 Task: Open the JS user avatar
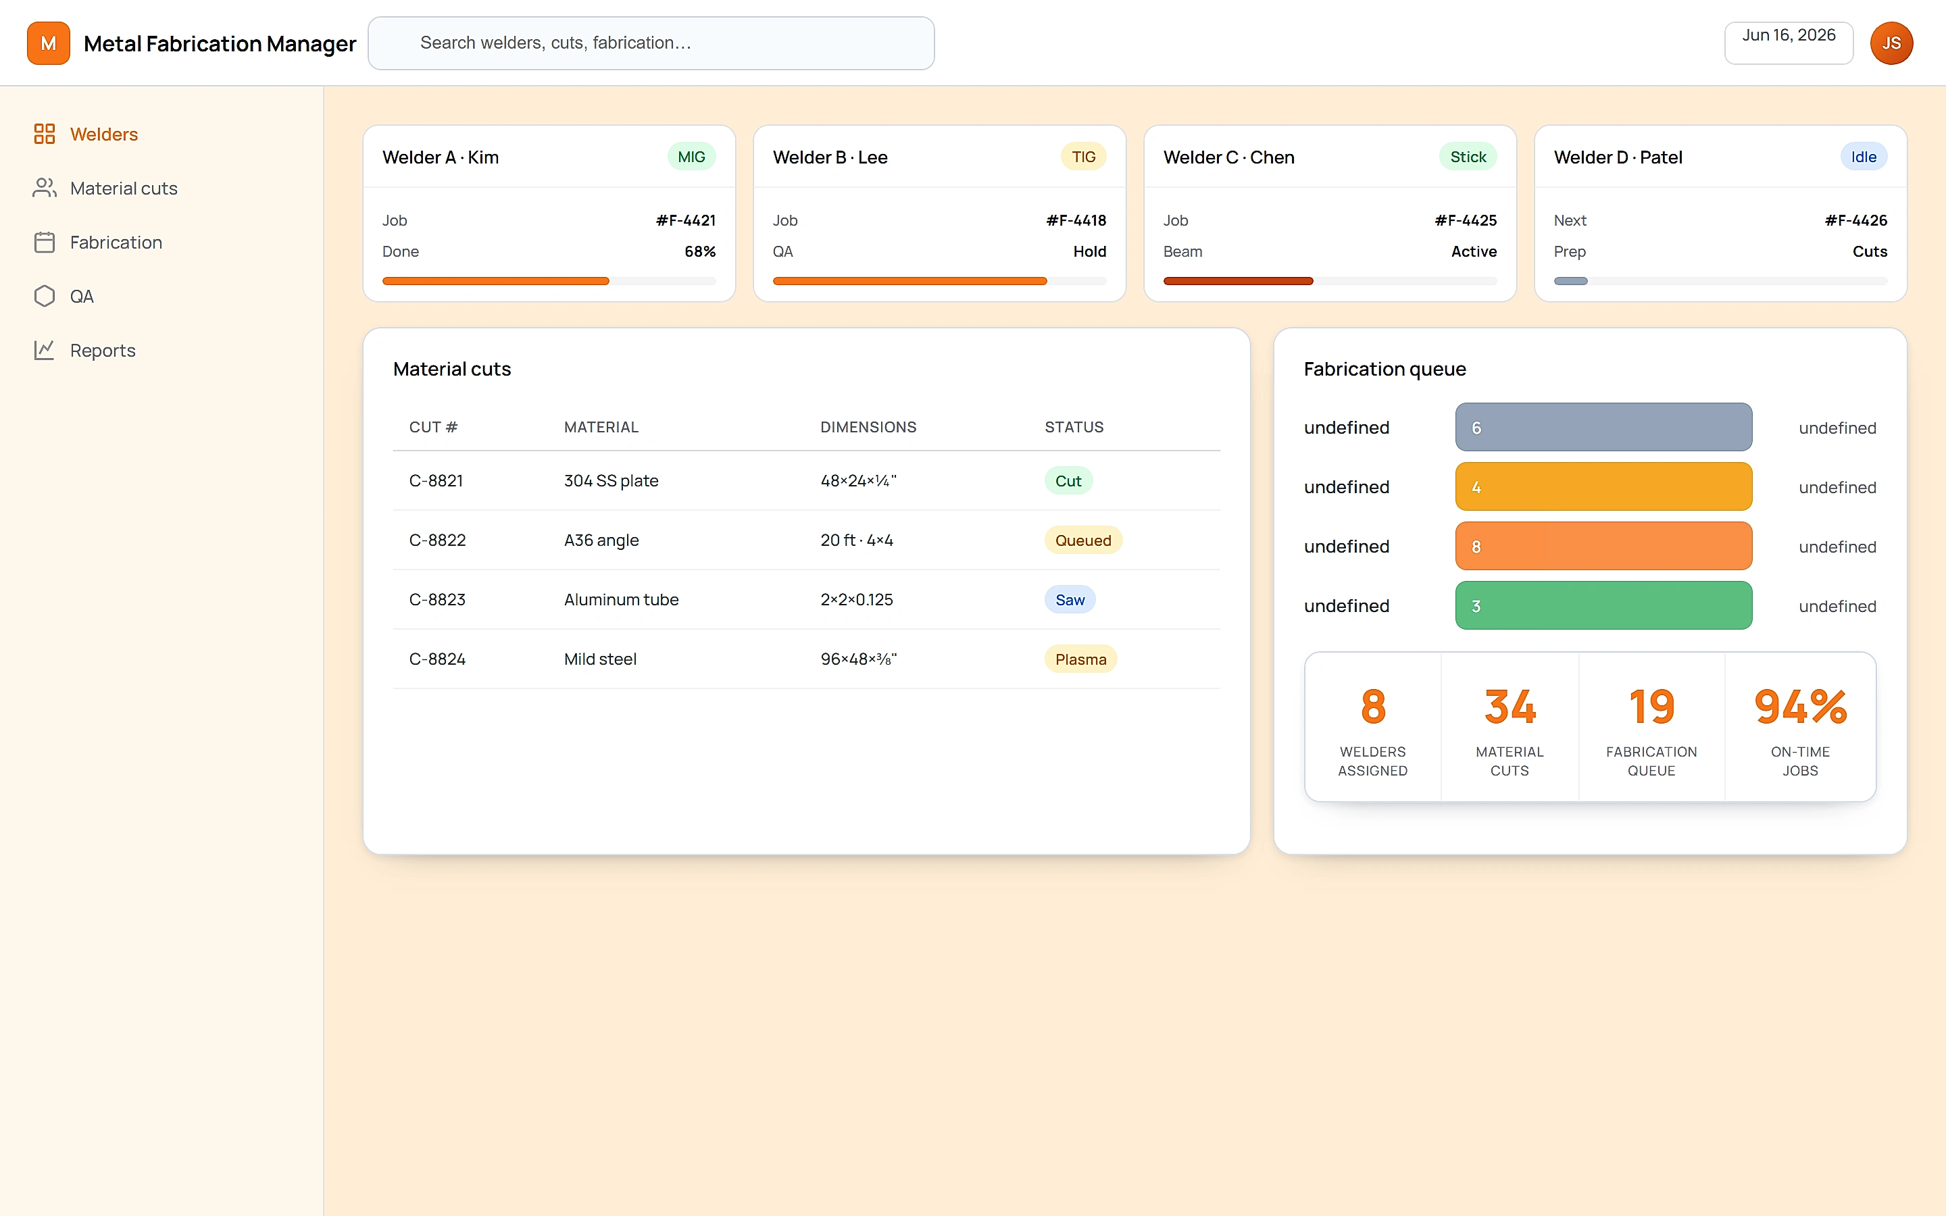(x=1891, y=43)
